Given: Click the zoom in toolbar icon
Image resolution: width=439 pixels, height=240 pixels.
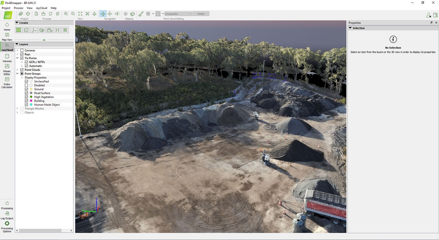Looking at the screenshot, I should (66, 14).
